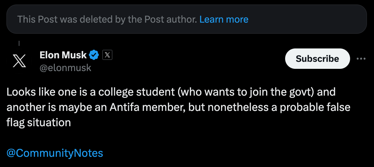Image resolution: width=374 pixels, height=167 pixels.
Task: Open the three-dot More options menu
Action: click(x=361, y=59)
